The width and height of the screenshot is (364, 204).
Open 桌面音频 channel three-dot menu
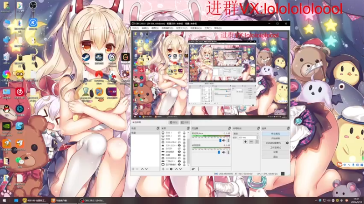click(x=228, y=152)
